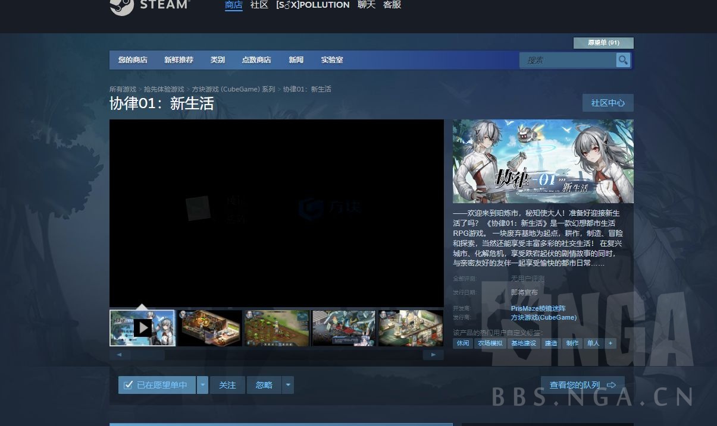The height and width of the screenshot is (426, 717).
Task: Click the search magnifier icon
Action: [x=623, y=60]
